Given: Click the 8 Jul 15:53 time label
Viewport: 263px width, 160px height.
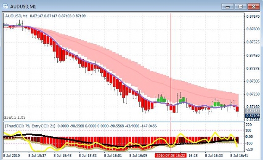Looking at the screenshot, I should coord(88,156).
